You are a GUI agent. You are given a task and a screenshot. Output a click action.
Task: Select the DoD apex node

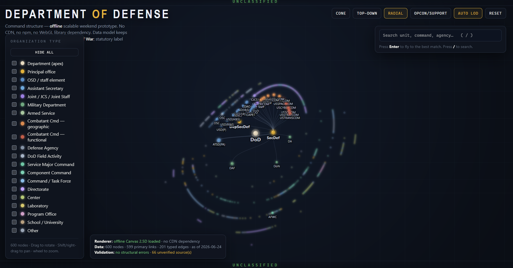(256, 133)
